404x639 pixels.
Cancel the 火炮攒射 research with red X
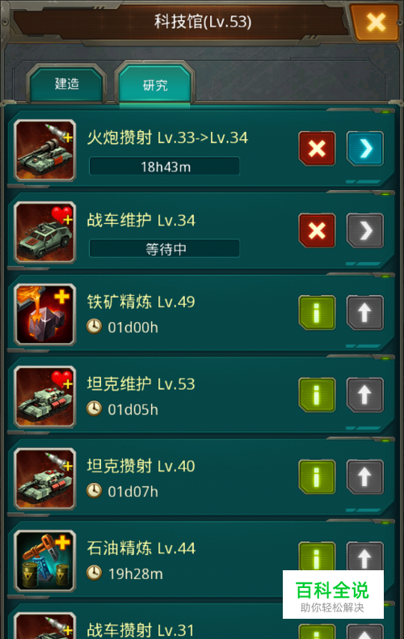click(317, 148)
